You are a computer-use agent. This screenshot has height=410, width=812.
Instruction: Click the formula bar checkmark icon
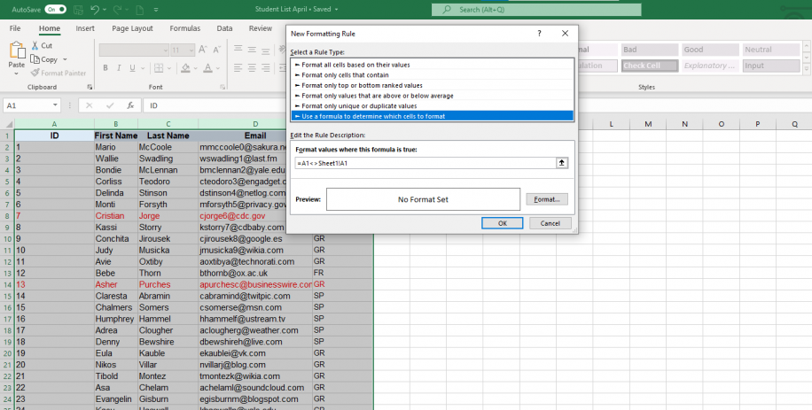tap(110, 105)
